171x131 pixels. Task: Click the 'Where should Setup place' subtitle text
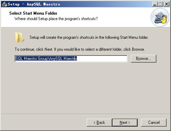point(56,19)
